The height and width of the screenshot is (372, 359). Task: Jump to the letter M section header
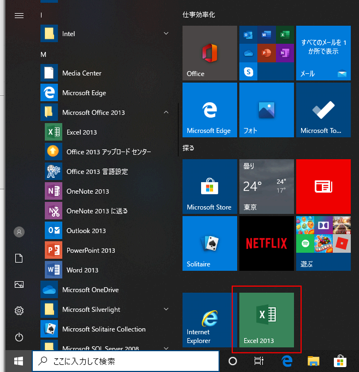[x=43, y=55]
